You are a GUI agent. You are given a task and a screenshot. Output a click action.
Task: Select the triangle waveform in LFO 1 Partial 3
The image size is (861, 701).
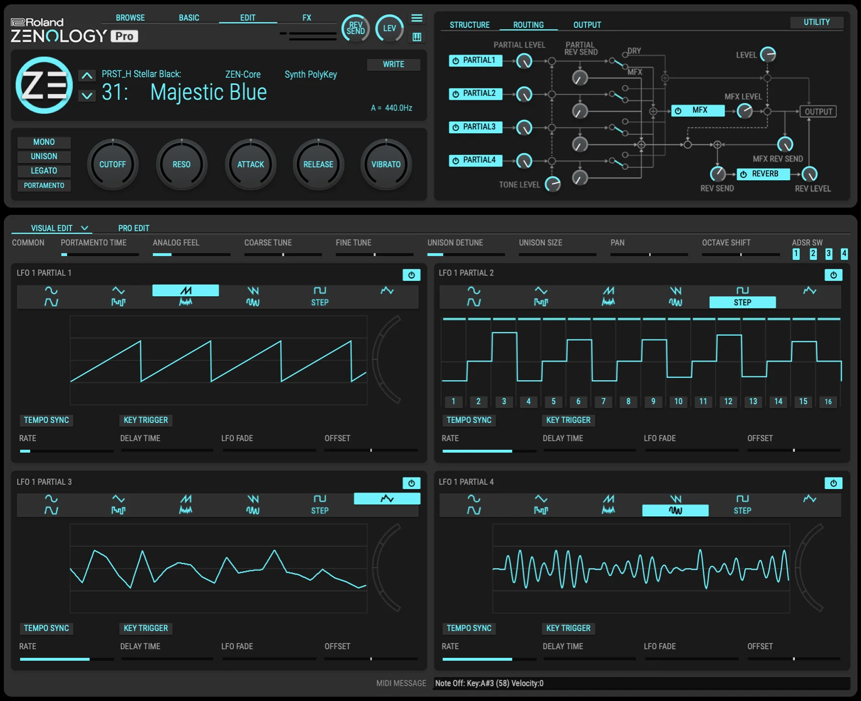118,499
